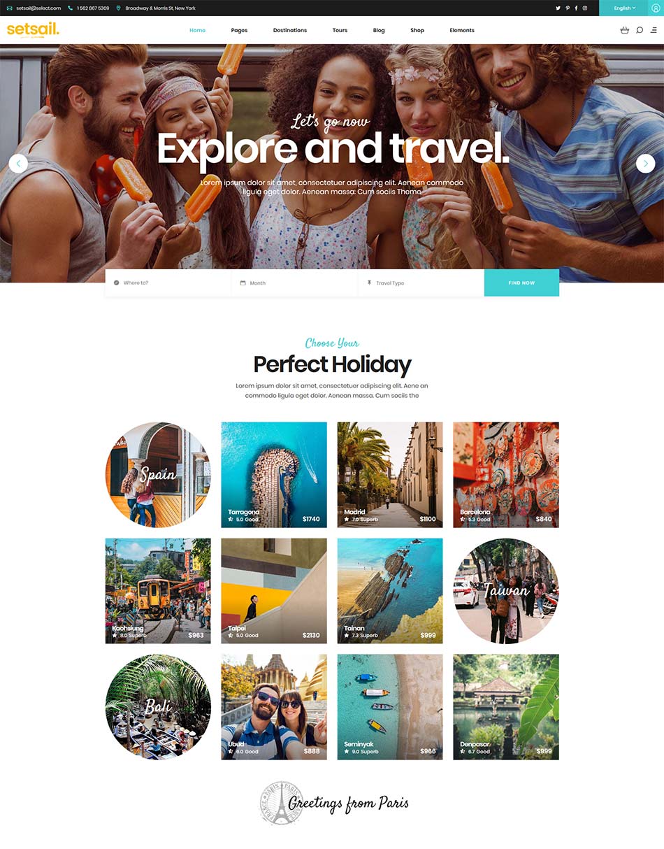664x849 pixels.
Task: Open the Travel Type dropdown
Action: click(x=421, y=283)
